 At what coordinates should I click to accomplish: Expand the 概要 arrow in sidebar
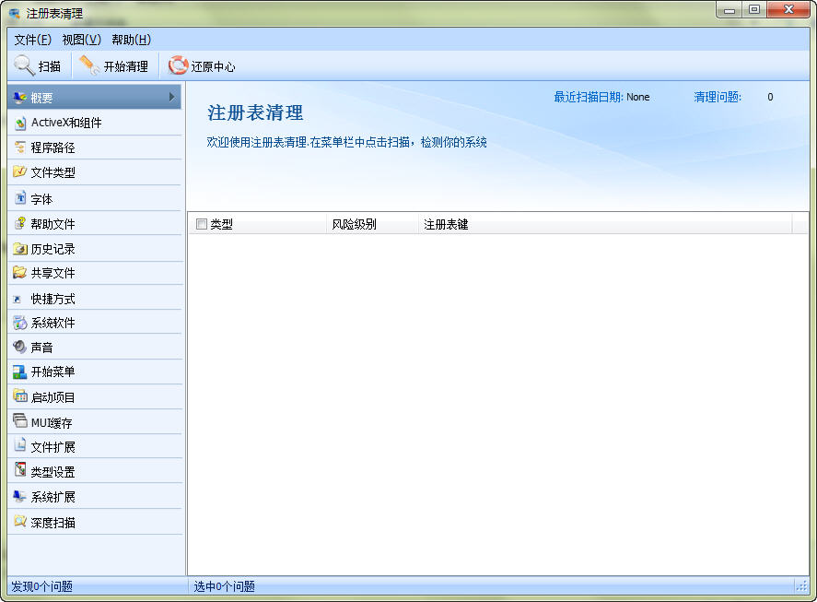[x=171, y=97]
